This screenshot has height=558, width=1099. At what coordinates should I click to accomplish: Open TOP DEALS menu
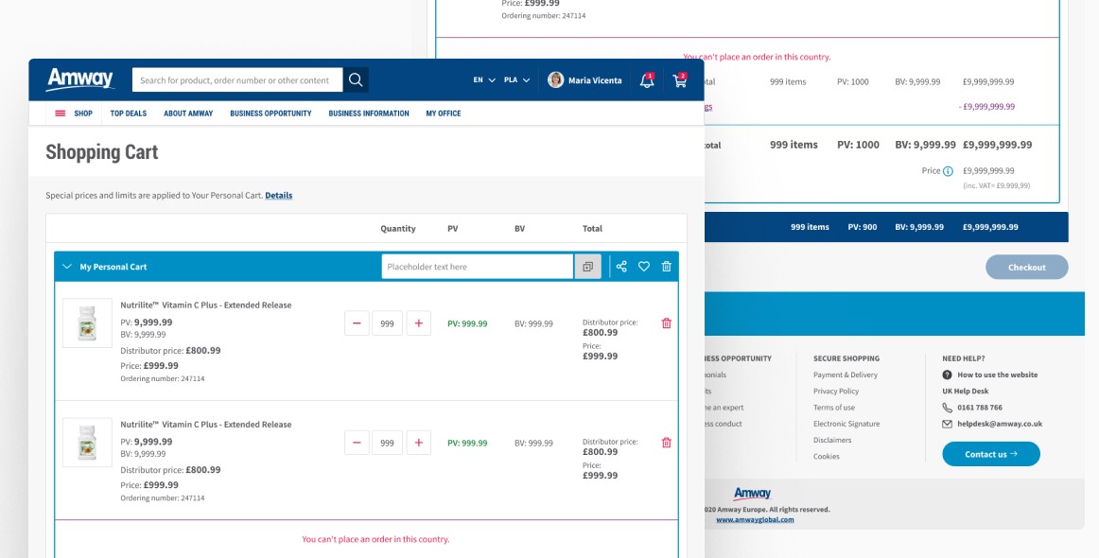pyautogui.click(x=129, y=113)
